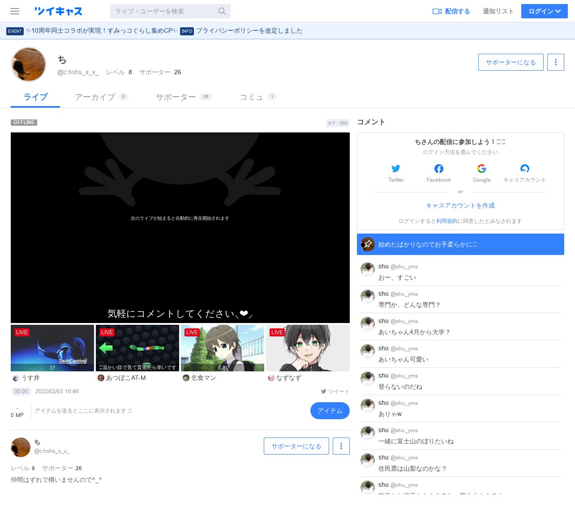The height and width of the screenshot is (523, 575).
Task: Click the ち profile avatar in header
Action: (29, 64)
